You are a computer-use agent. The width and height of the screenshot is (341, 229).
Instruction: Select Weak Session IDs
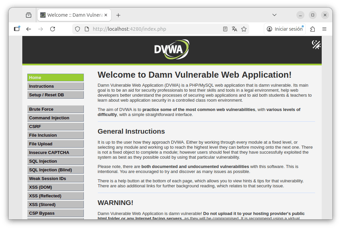coord(56,179)
